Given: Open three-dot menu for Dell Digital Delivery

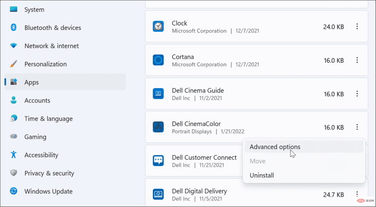Looking at the screenshot, I should [x=357, y=194].
